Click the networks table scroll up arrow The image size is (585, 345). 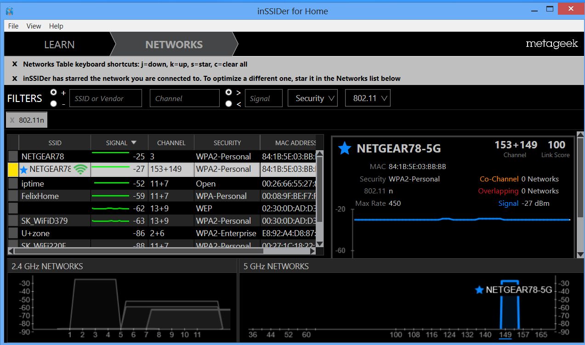[320, 154]
